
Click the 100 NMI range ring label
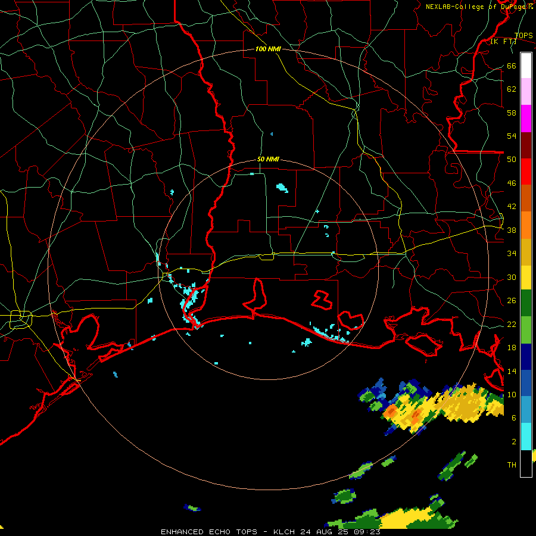[268, 49]
